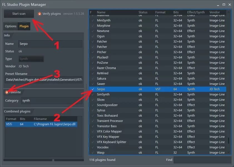Start the plugin scan
The height and width of the screenshot is (167, 234).
(x=19, y=14)
